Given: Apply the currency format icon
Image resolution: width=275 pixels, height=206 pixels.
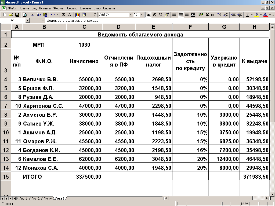Looking at the screenshot, I should (x=201, y=15).
